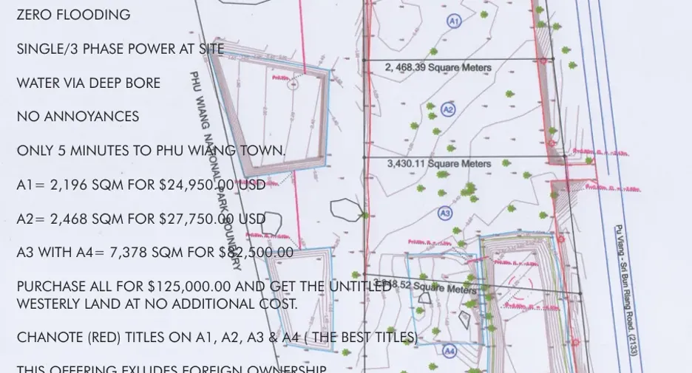Click 'PURCHASE ALL FOR $125,000.00' line
692x373 pixels.
click(204, 286)
